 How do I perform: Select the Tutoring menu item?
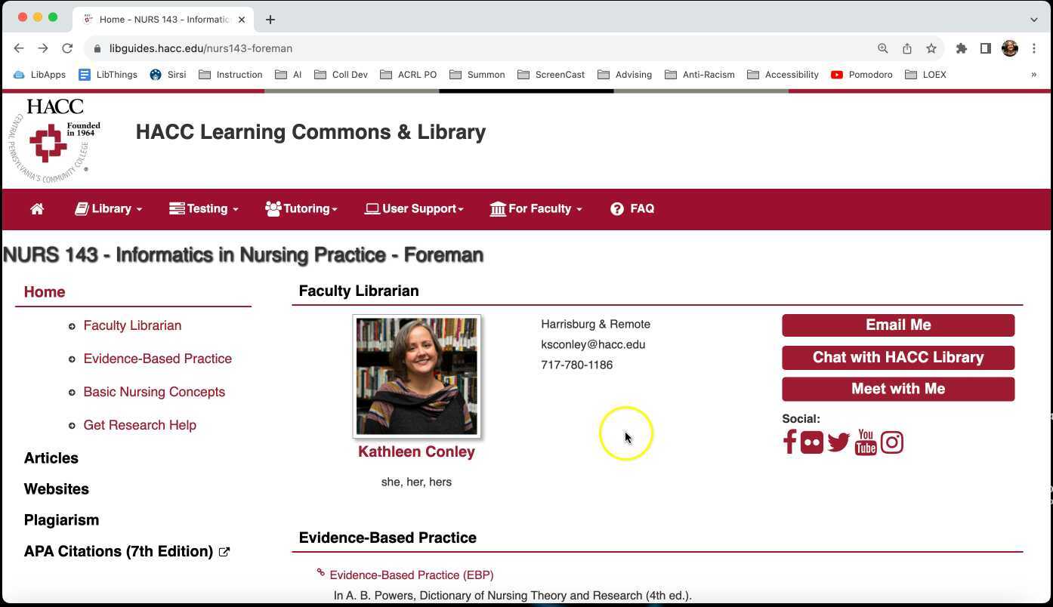tap(301, 208)
